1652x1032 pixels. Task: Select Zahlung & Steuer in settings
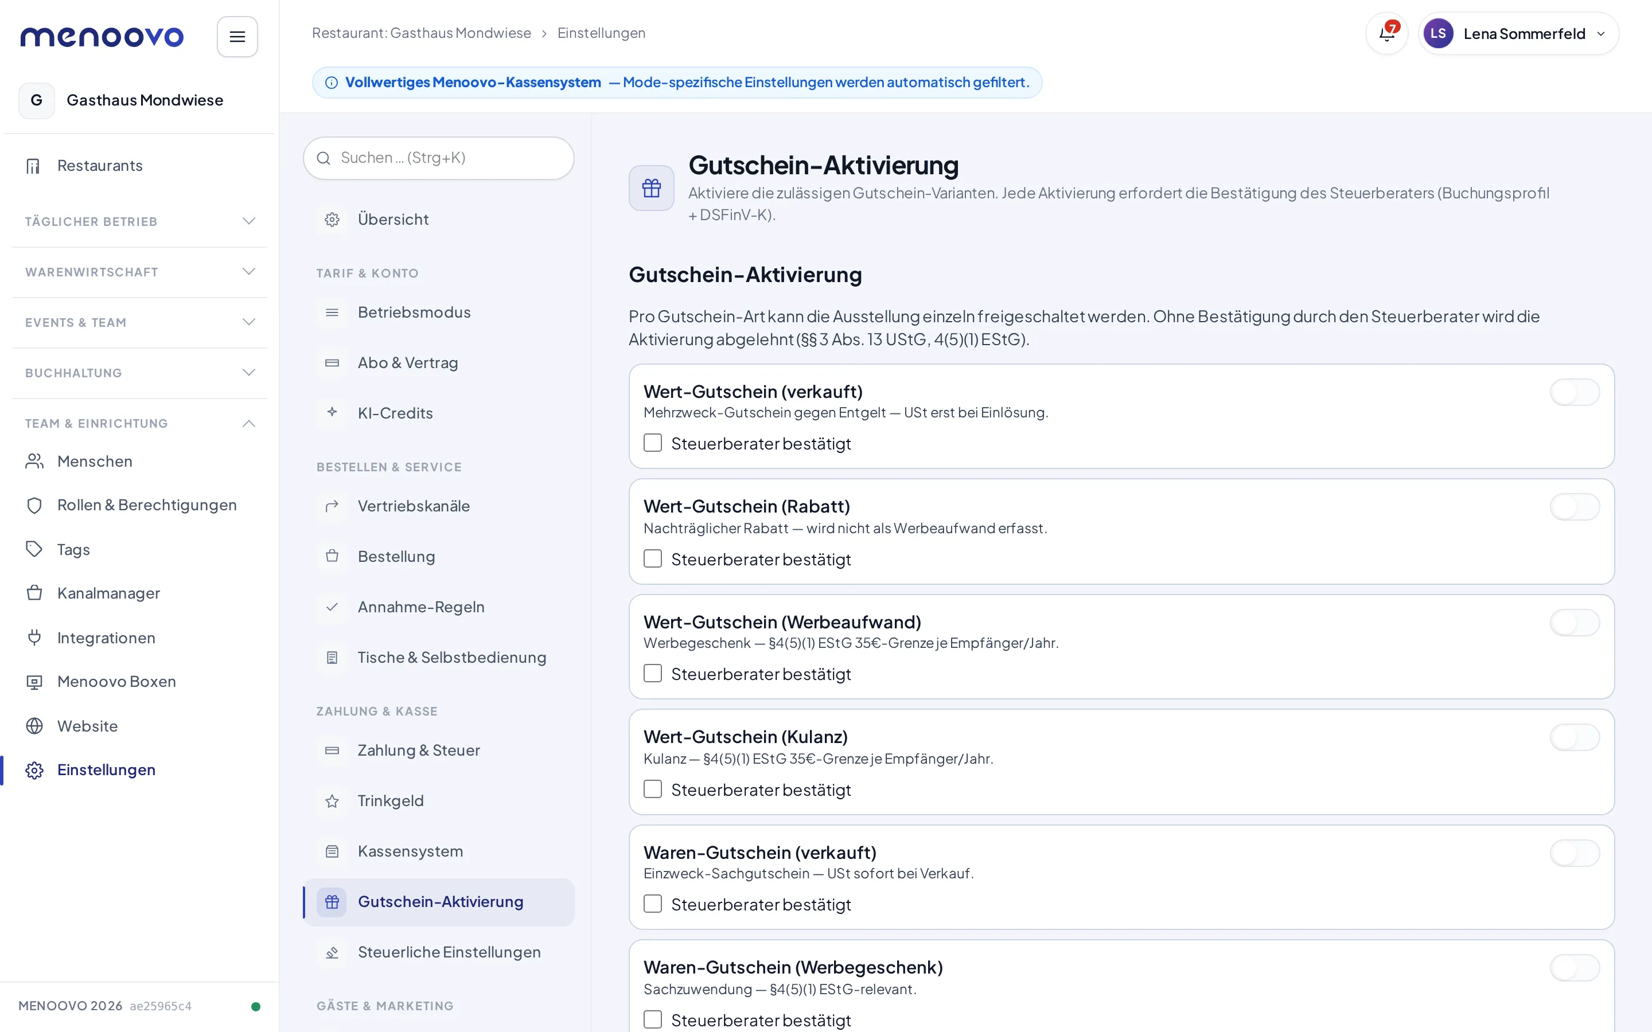(439, 751)
